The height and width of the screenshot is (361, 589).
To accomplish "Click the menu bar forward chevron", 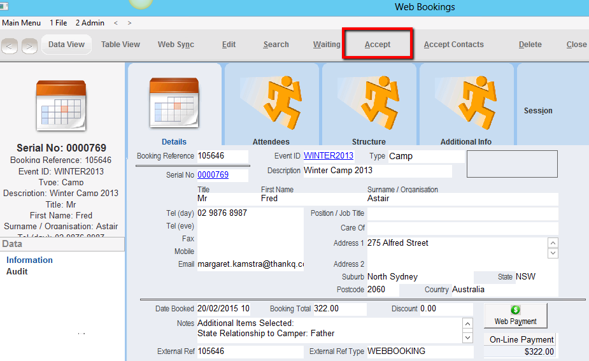I will tap(129, 23).
